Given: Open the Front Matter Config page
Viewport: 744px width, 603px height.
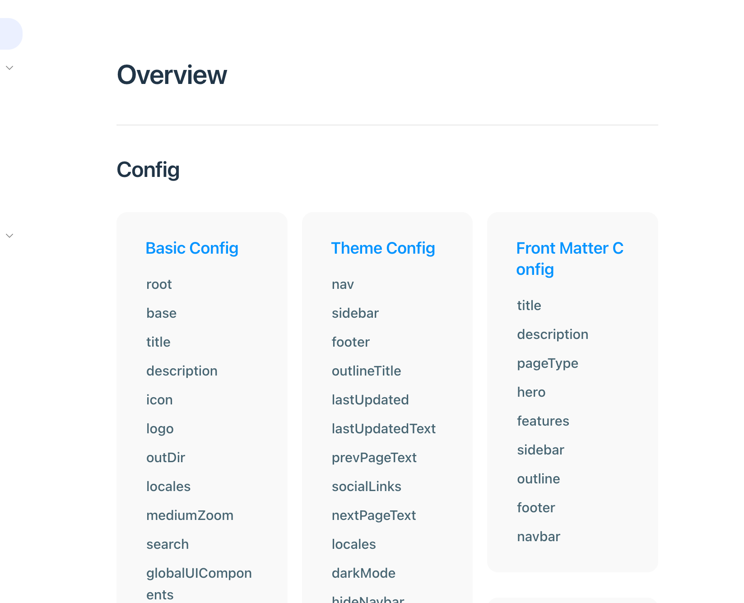Looking at the screenshot, I should click(570, 259).
